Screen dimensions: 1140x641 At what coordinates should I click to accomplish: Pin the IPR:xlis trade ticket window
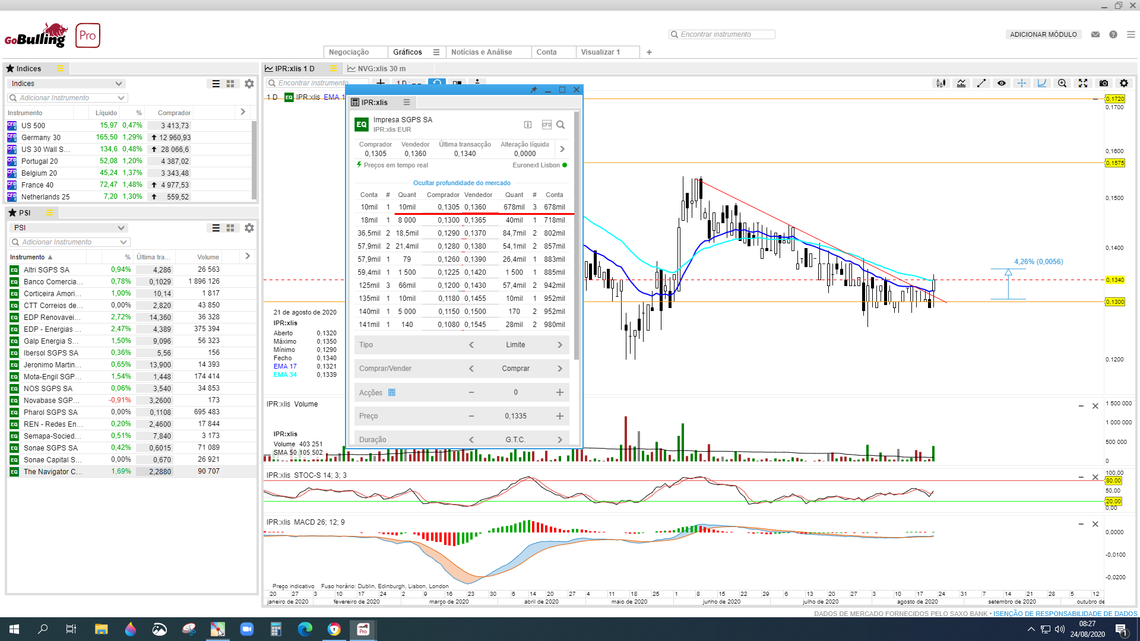[533, 90]
